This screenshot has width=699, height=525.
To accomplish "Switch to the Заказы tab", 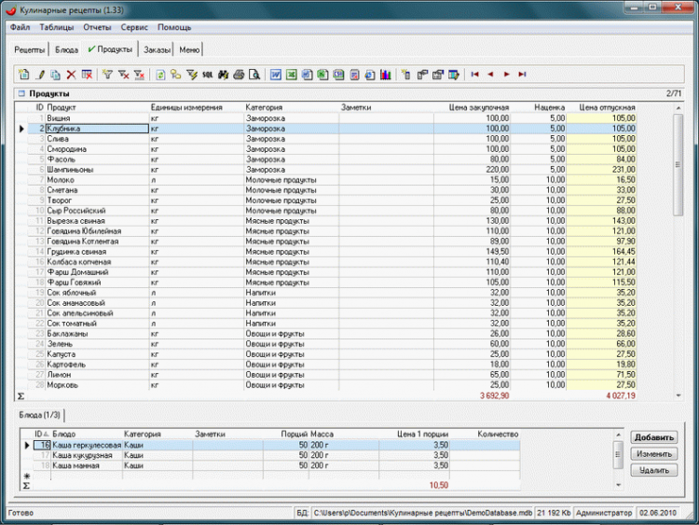I will [158, 49].
